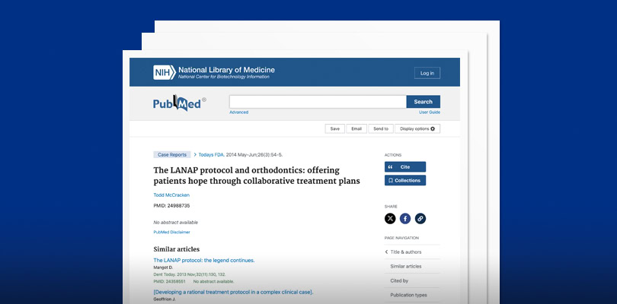Click the article title heading
The image size is (617, 304).
pyautogui.click(x=257, y=176)
